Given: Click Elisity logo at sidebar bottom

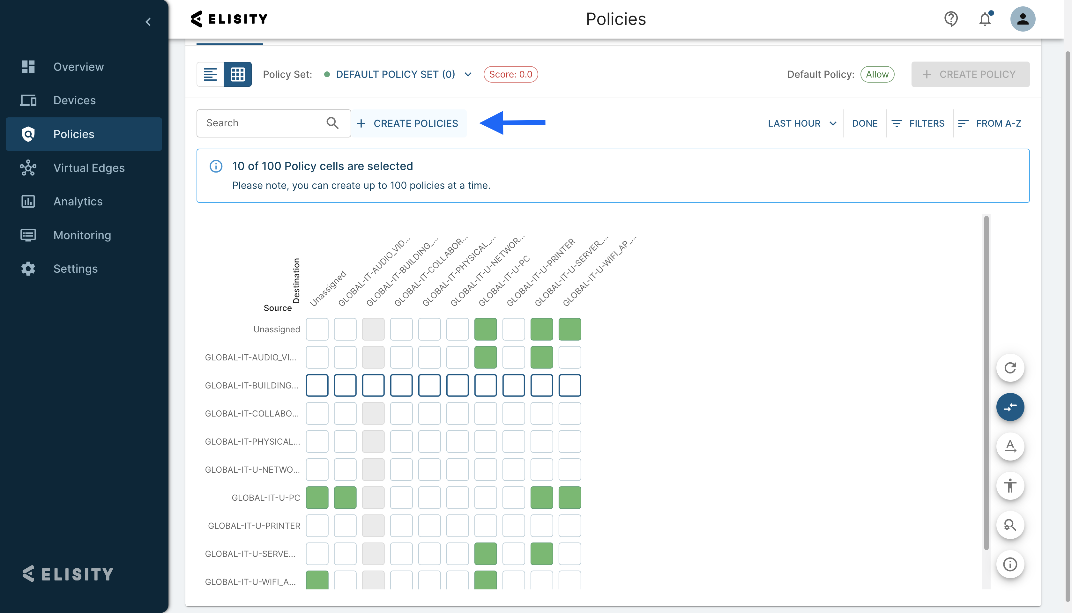Looking at the screenshot, I should point(67,574).
